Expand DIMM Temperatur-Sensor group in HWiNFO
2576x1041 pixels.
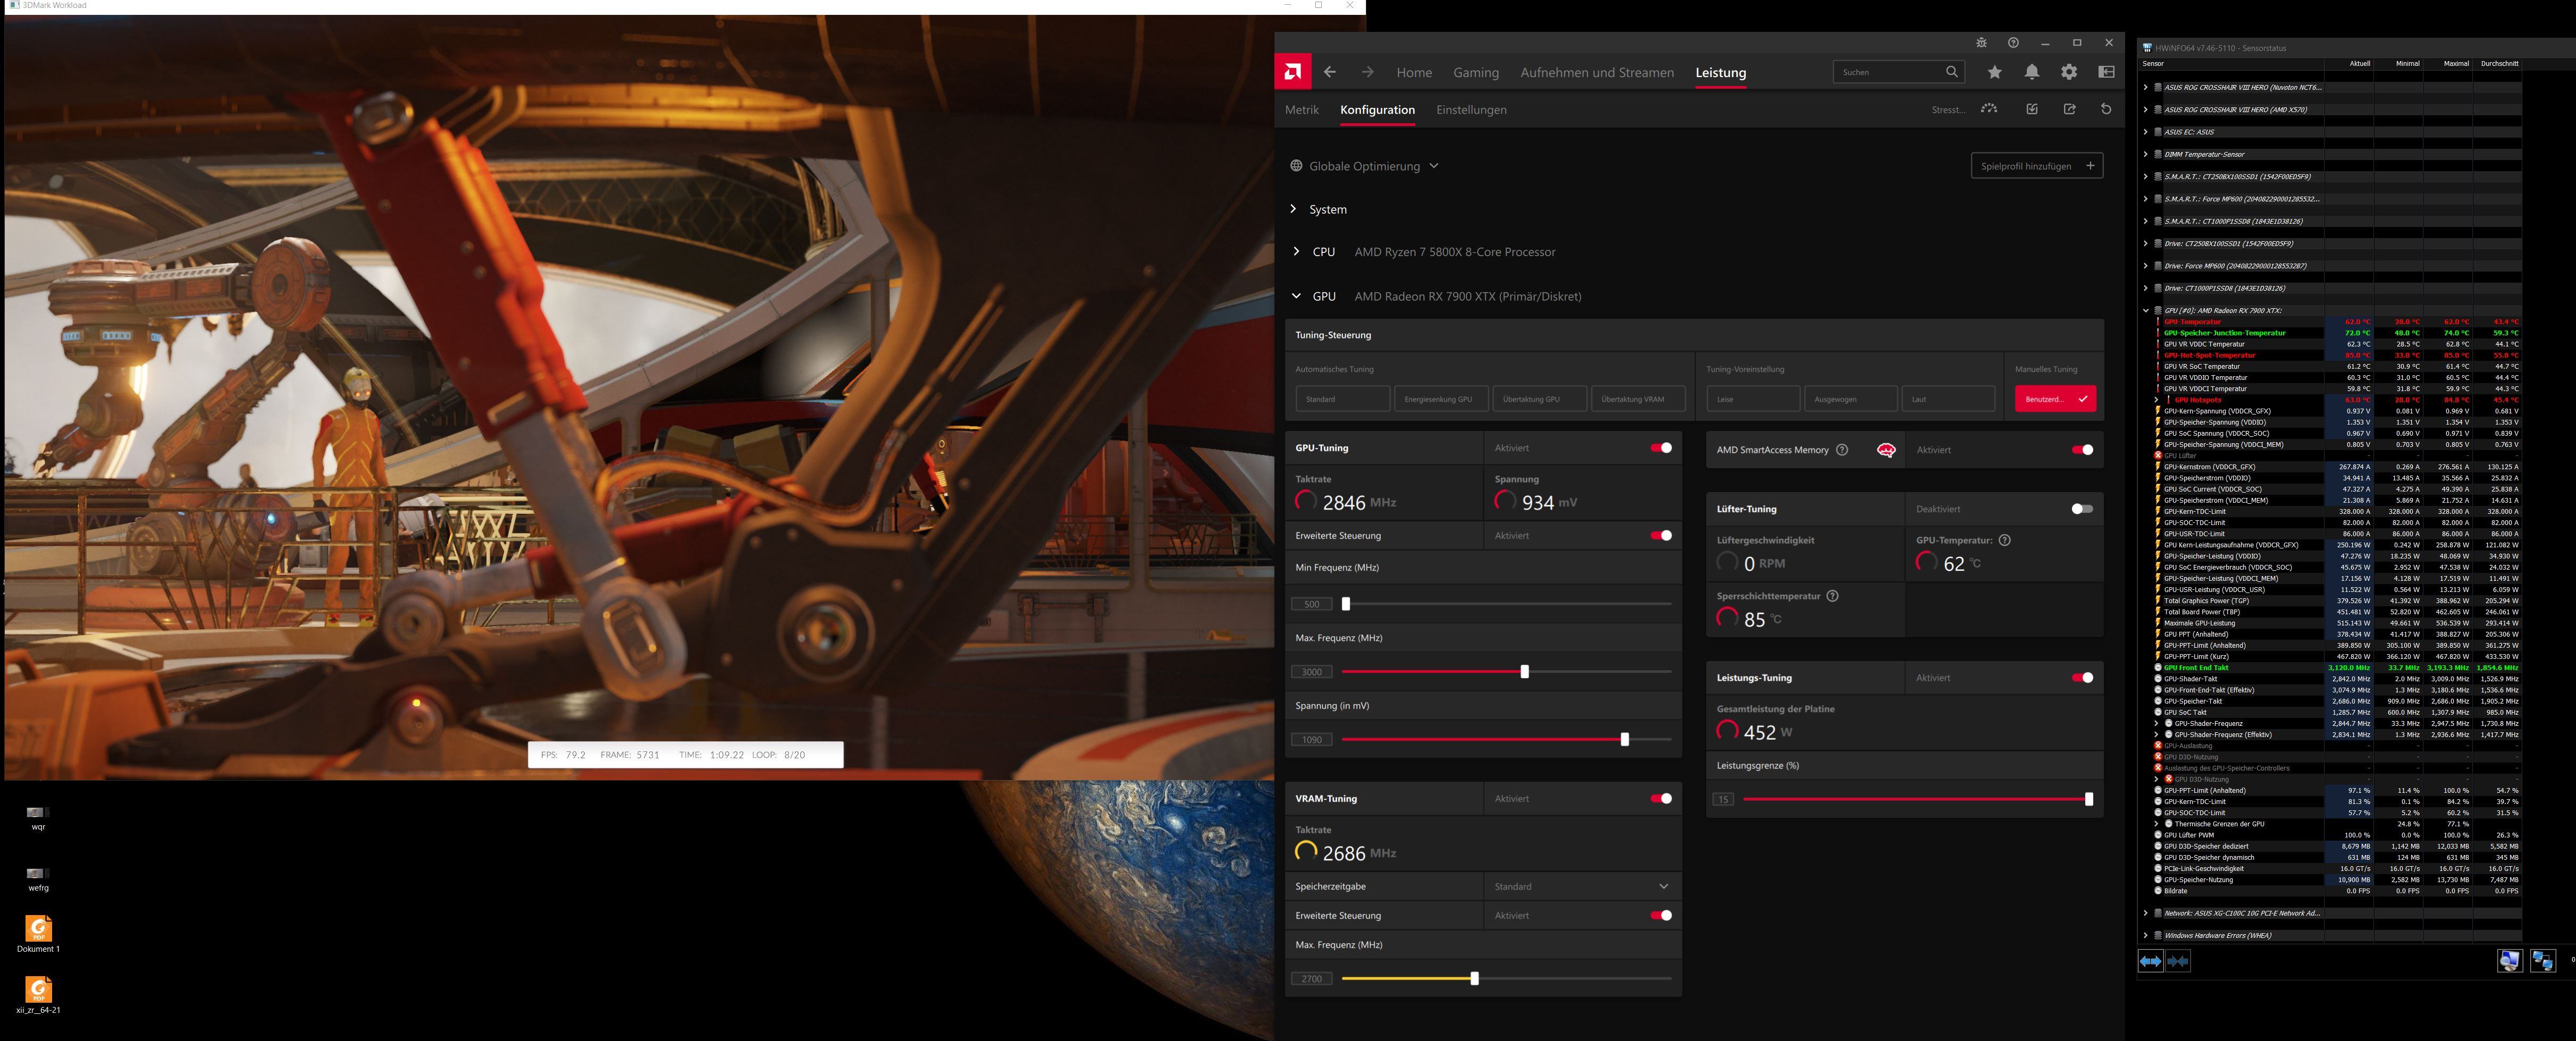tap(2146, 154)
